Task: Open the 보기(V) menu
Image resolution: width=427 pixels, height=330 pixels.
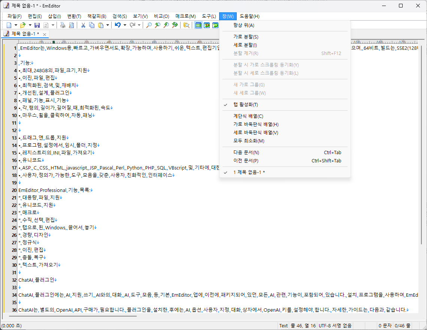Action: [x=140, y=16]
